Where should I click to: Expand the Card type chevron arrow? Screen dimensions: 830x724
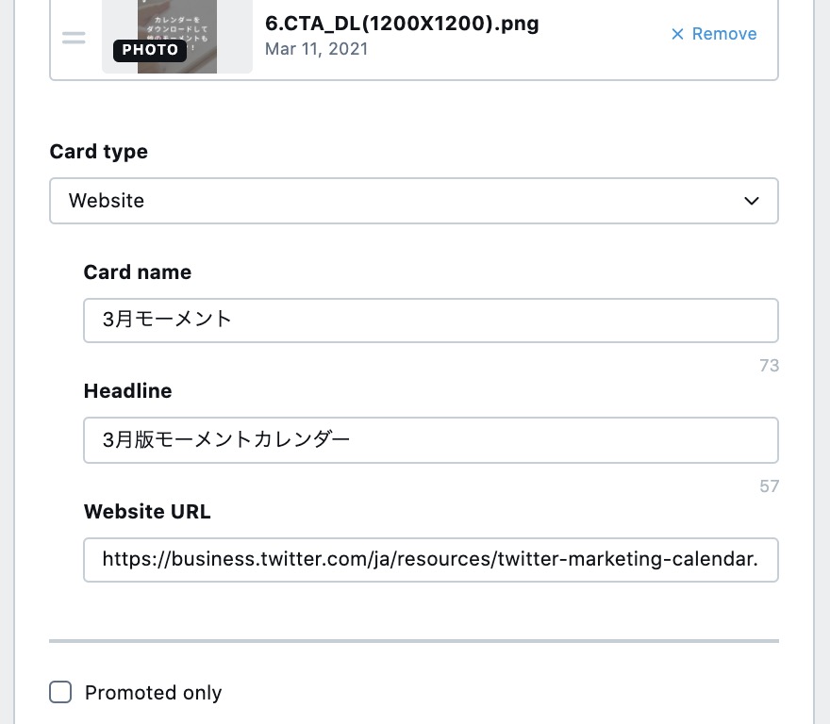(x=752, y=201)
